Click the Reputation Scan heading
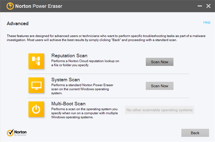 pyautogui.click(x=69, y=56)
